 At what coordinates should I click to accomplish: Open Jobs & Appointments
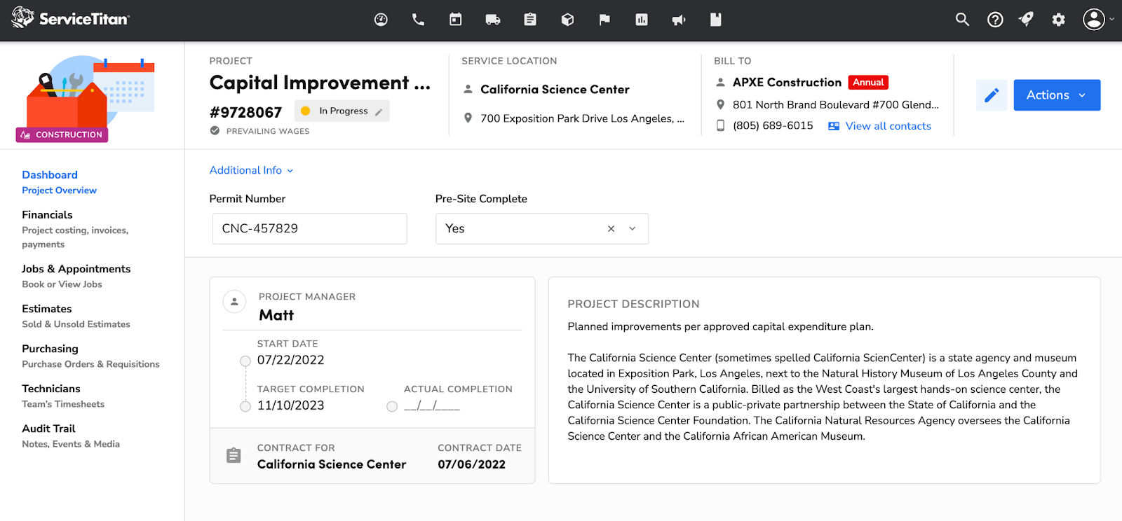coord(76,276)
